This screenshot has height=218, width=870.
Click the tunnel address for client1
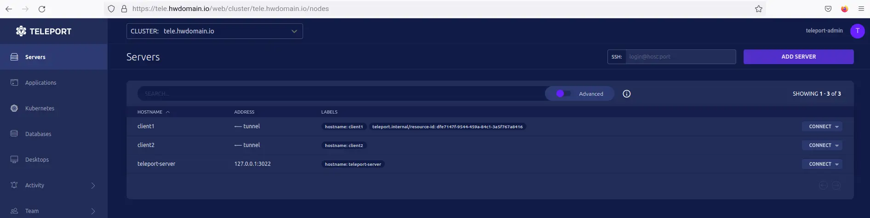pos(247,126)
